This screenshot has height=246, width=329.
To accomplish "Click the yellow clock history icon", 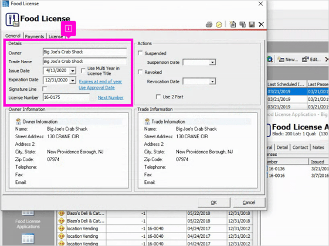I will pos(219,25).
